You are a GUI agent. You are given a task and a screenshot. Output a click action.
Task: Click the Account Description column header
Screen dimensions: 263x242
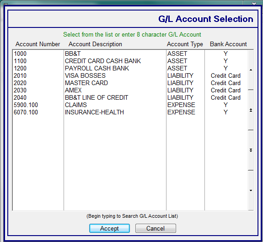coord(95,44)
